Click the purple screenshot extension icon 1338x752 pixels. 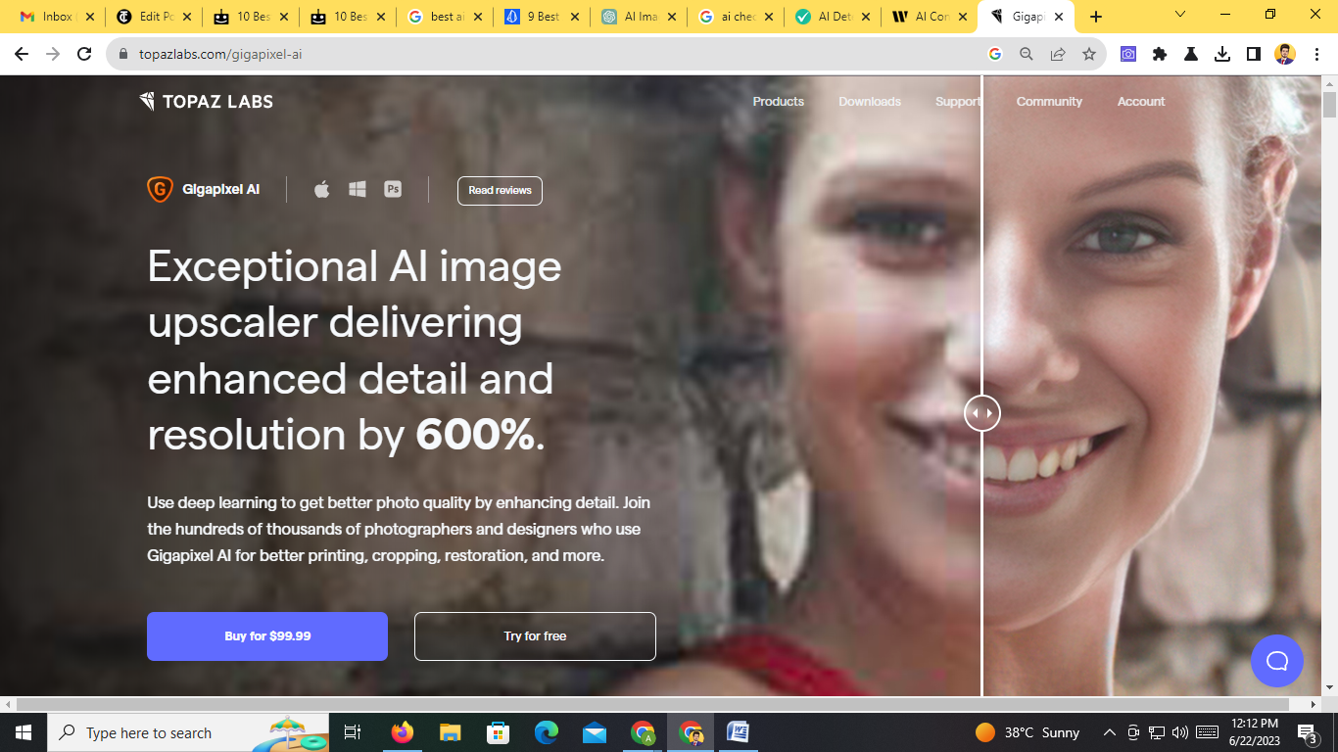[x=1128, y=55]
